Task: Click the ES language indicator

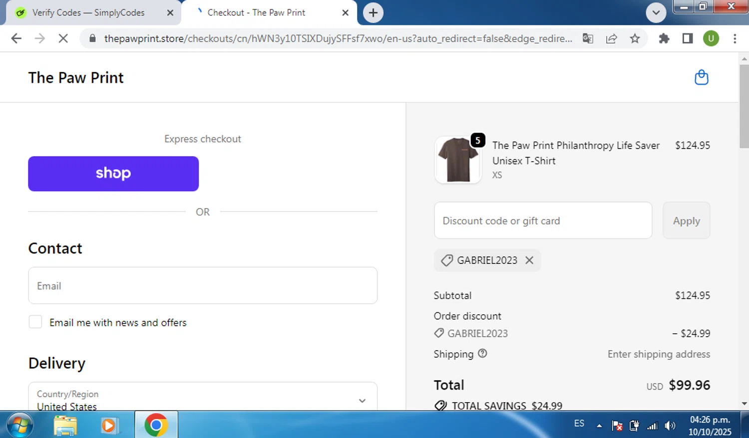Action: pos(579,424)
